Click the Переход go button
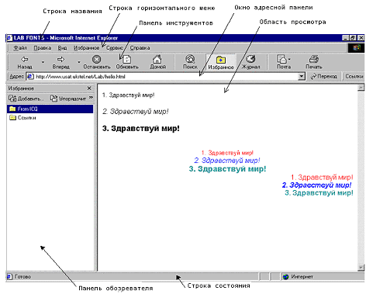Screen dimensions: 366x294 324,76
